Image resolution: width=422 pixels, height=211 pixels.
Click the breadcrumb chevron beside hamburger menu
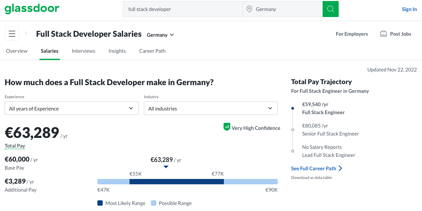[26, 33]
